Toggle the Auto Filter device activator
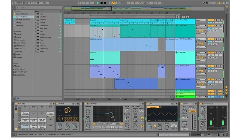 (x=85, y=104)
